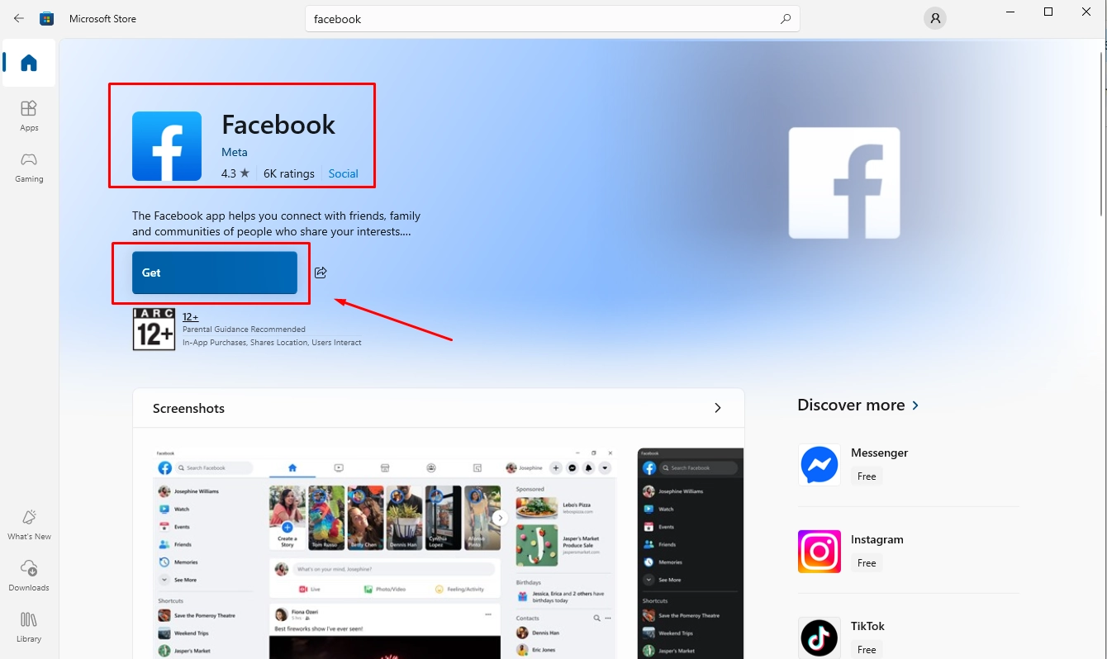Click the Discover more heading
This screenshot has width=1107, height=659.
click(x=851, y=405)
